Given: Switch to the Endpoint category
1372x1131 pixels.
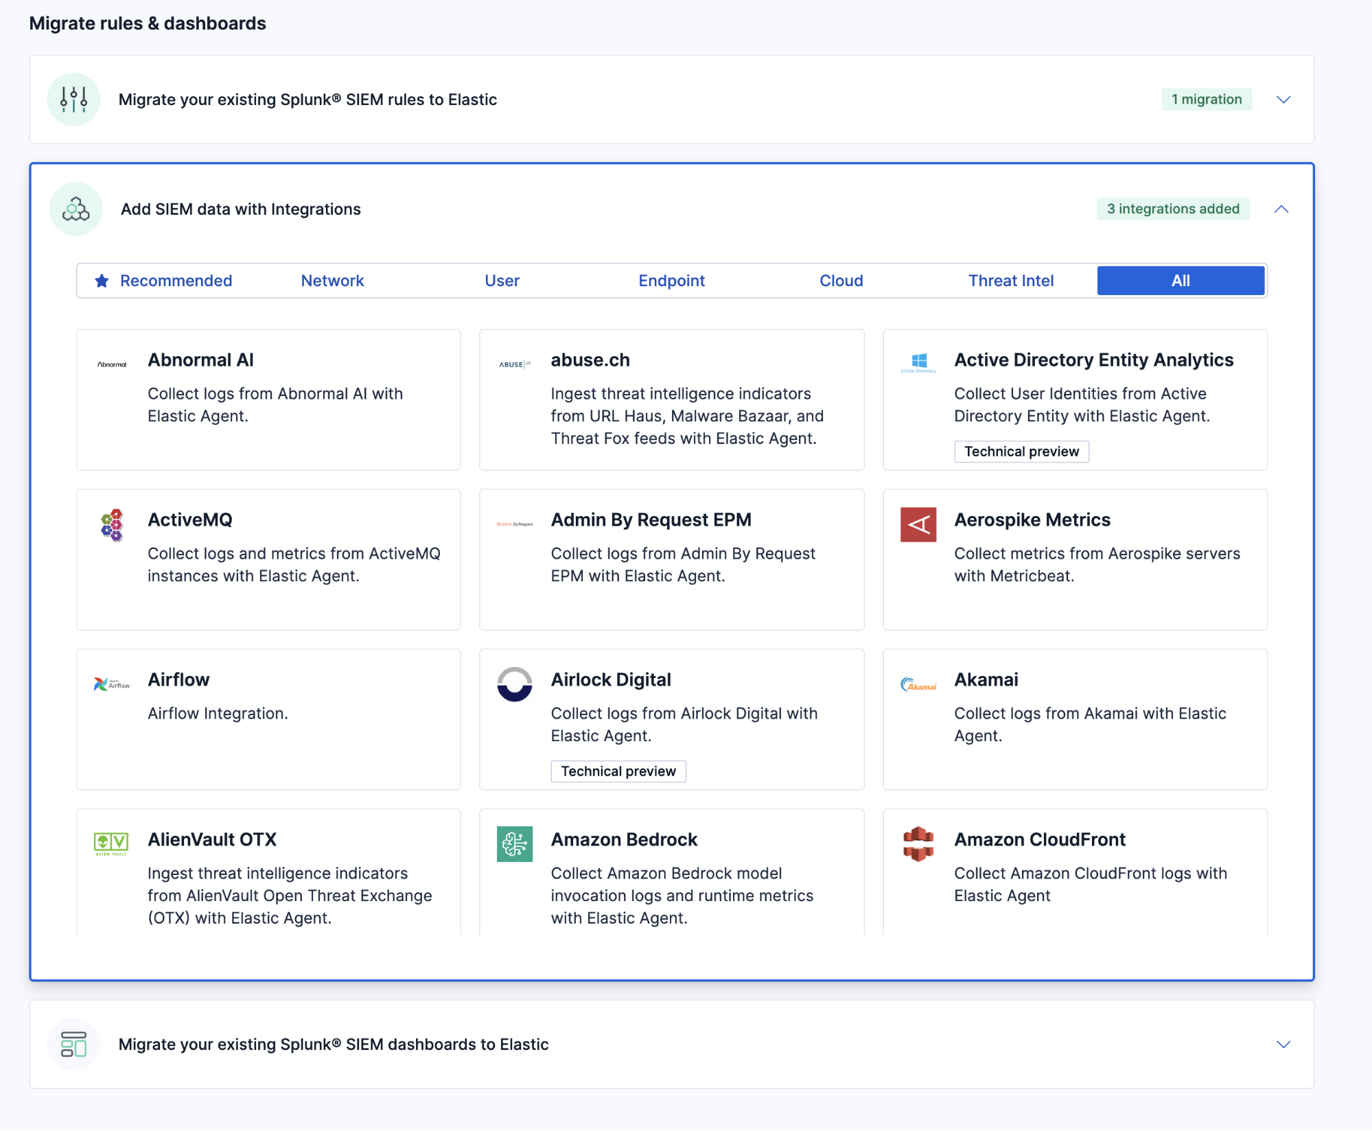Looking at the screenshot, I should pos(671,280).
